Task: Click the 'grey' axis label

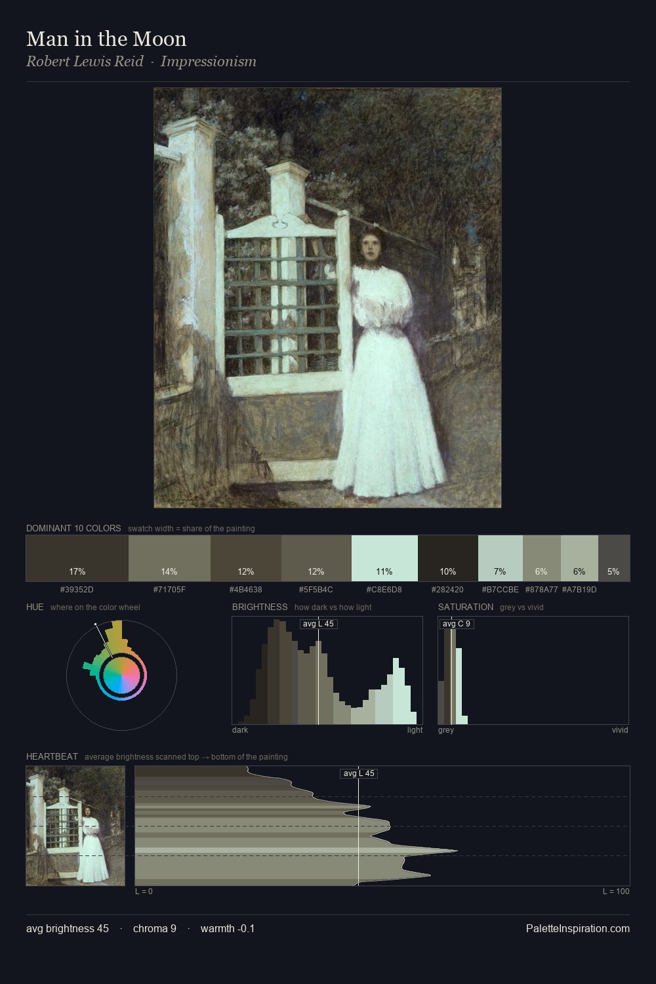Action: click(446, 730)
